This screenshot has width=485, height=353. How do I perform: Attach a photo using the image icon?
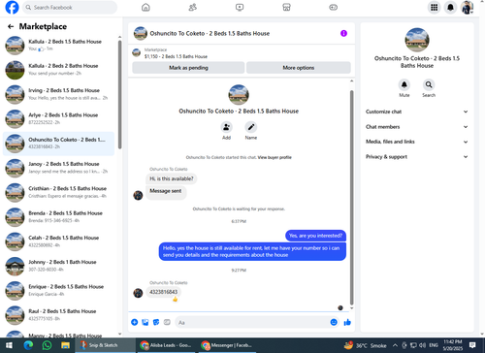[x=145, y=322]
